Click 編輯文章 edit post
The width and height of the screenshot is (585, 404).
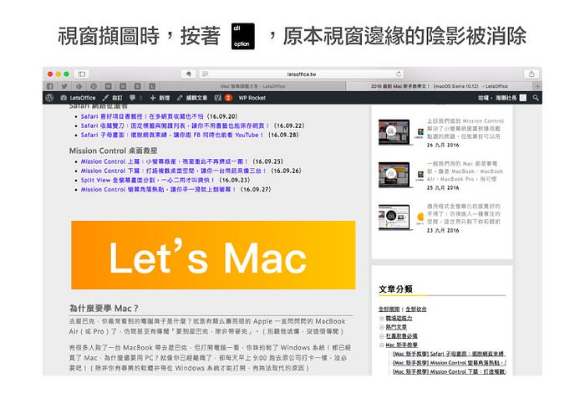192,98
